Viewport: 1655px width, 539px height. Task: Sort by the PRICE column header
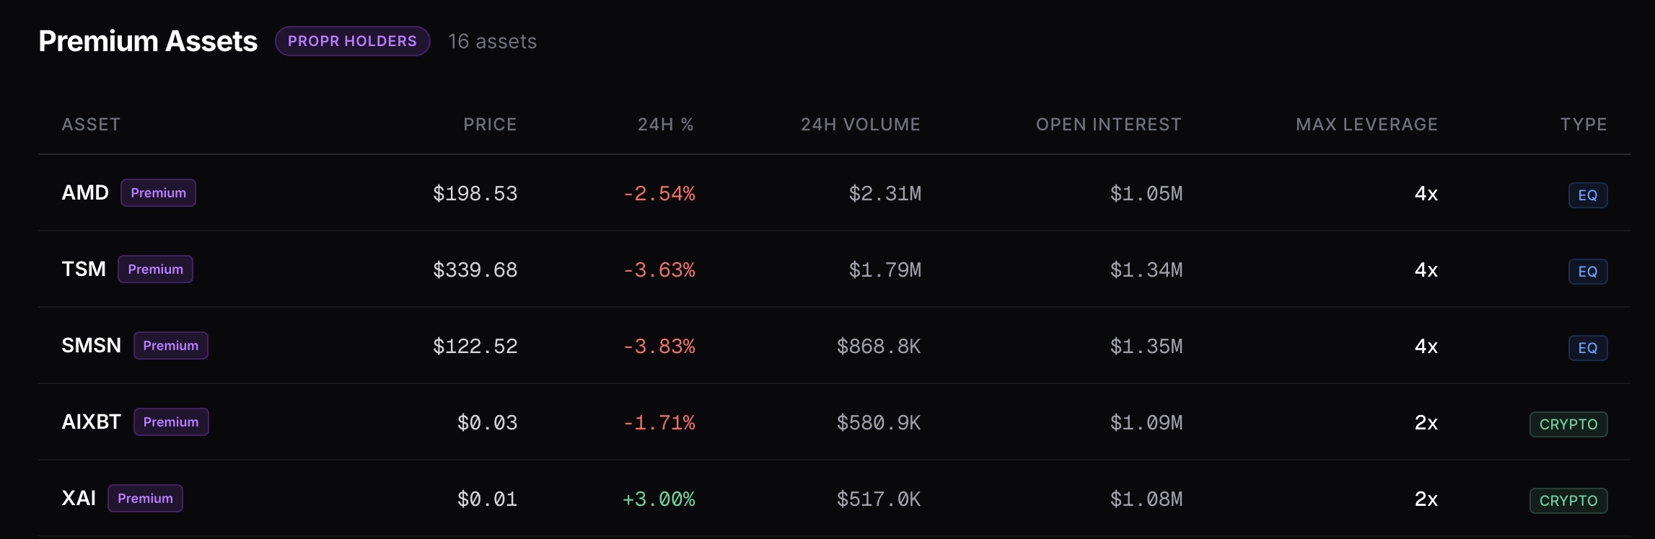click(x=490, y=124)
